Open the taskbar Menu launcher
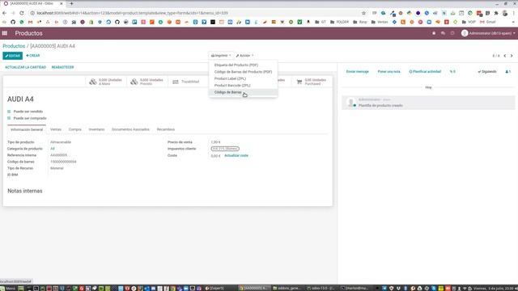Screen dimensions: 518x291 (x=8, y=288)
